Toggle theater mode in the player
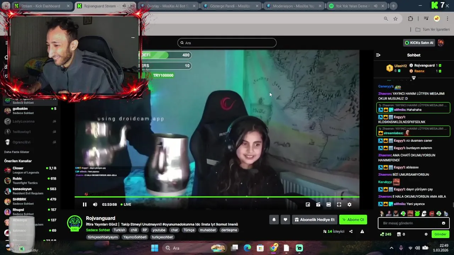 tap(328, 204)
